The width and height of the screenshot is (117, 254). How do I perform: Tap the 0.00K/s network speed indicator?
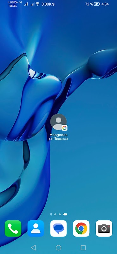(x=48, y=4)
